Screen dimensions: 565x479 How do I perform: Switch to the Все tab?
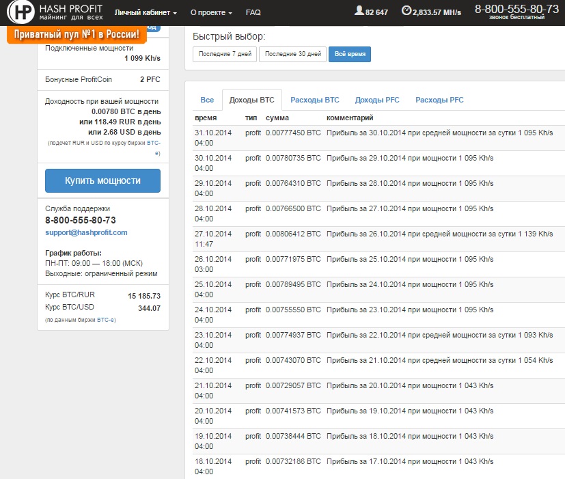207,100
